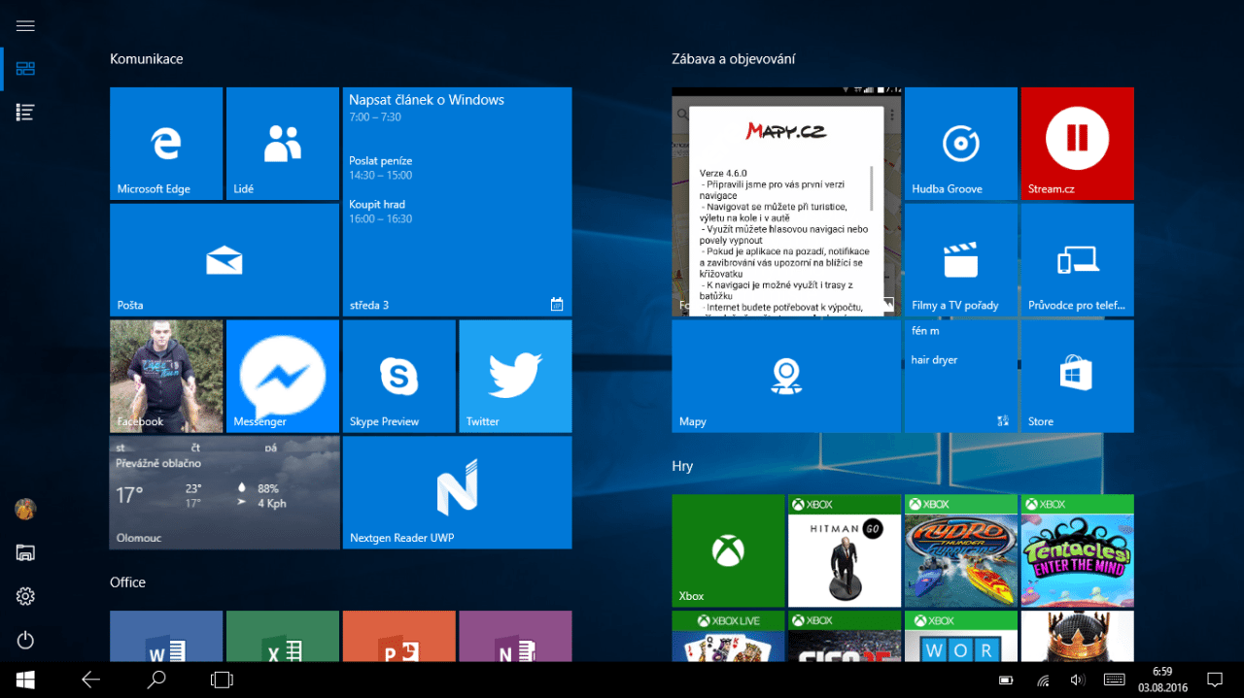
Task: Open the PowerPoint tile in Office group
Action: point(398,636)
